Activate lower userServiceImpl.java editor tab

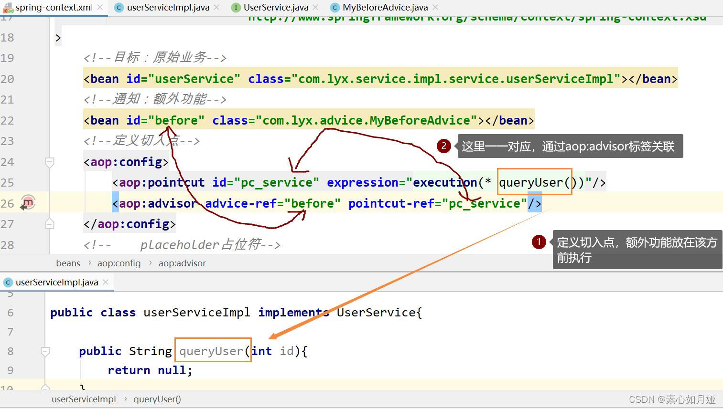tap(57, 282)
